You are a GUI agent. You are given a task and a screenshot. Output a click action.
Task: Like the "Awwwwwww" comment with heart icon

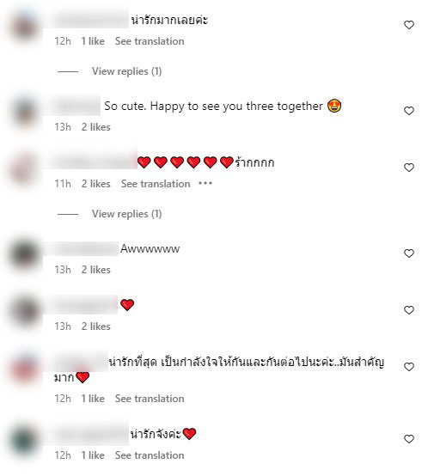(408, 253)
